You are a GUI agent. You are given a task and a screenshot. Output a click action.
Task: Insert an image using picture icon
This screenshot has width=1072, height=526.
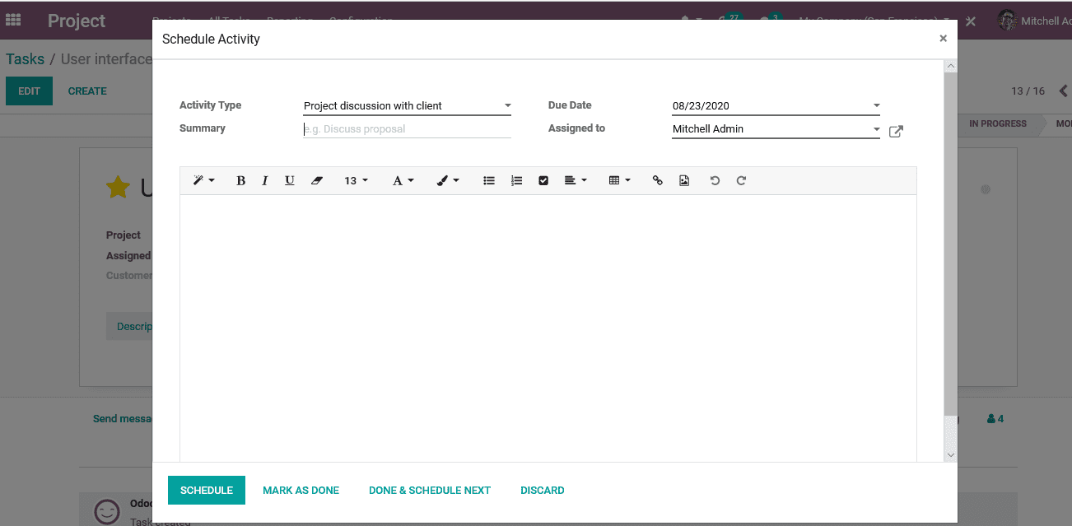click(x=684, y=180)
